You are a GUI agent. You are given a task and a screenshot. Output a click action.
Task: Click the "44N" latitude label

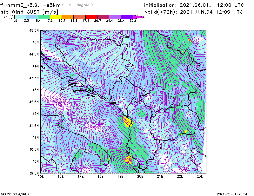[x=36, y=66]
